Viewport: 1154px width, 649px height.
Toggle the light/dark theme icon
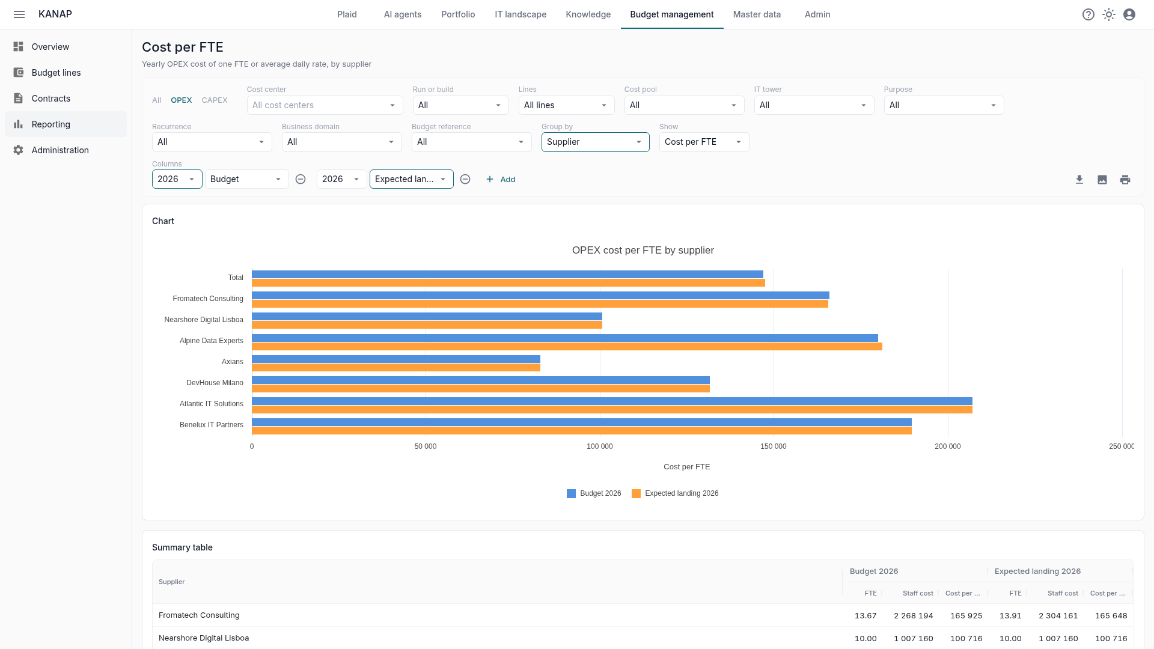point(1109,14)
